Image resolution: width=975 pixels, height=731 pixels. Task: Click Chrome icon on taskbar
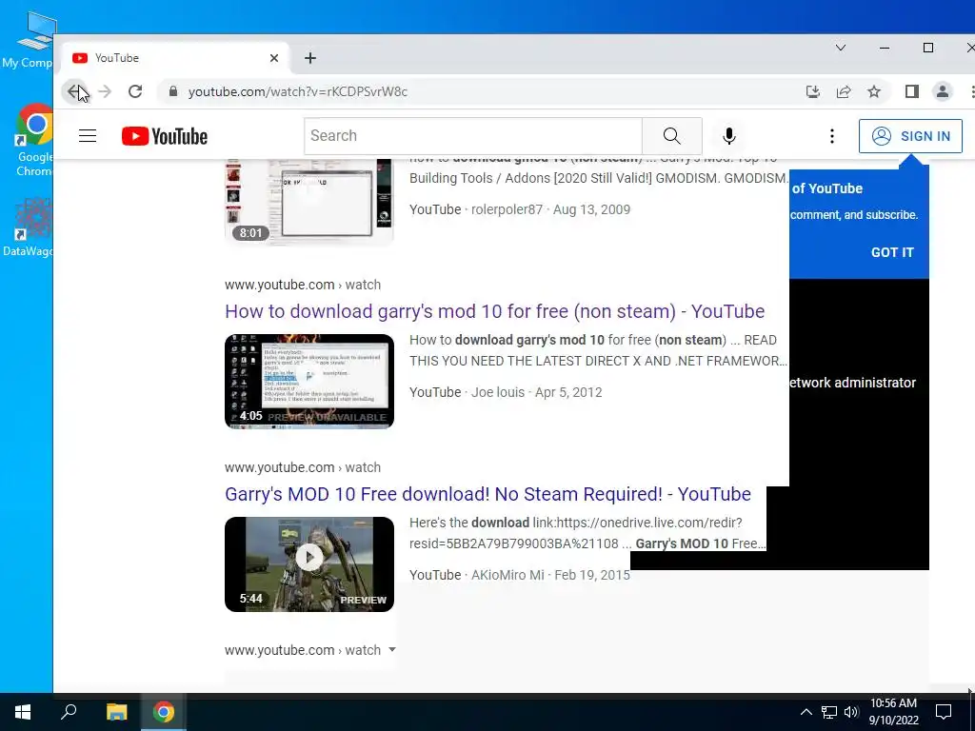164,712
